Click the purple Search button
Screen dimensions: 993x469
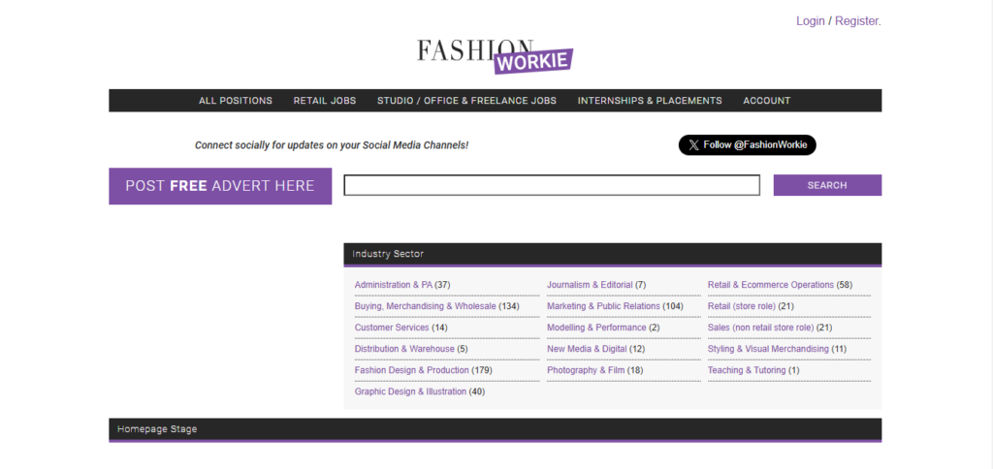[827, 185]
